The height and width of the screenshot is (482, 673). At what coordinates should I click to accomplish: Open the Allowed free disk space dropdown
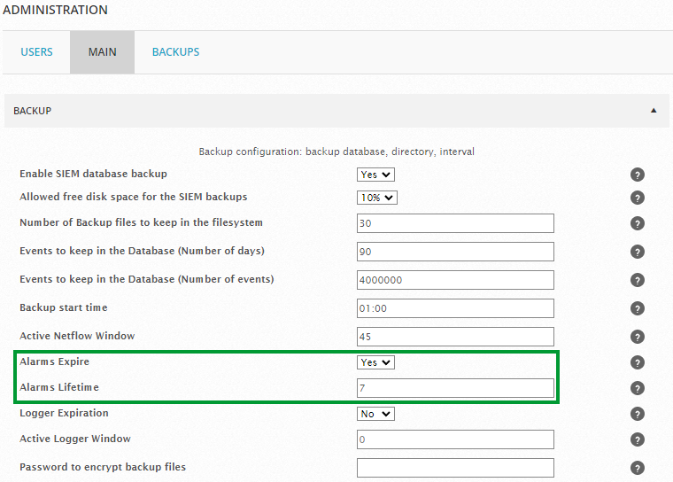pyautogui.click(x=377, y=198)
